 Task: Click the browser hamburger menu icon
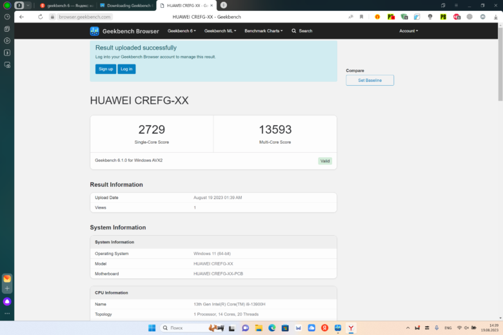coord(456,5)
